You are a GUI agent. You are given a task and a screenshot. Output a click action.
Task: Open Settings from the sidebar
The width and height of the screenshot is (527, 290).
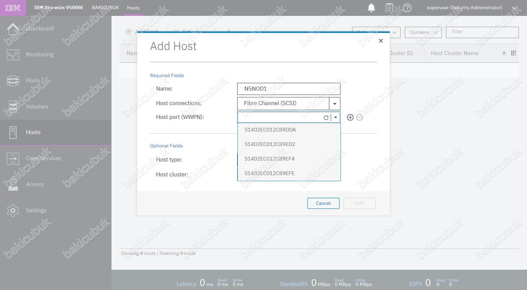36,211
